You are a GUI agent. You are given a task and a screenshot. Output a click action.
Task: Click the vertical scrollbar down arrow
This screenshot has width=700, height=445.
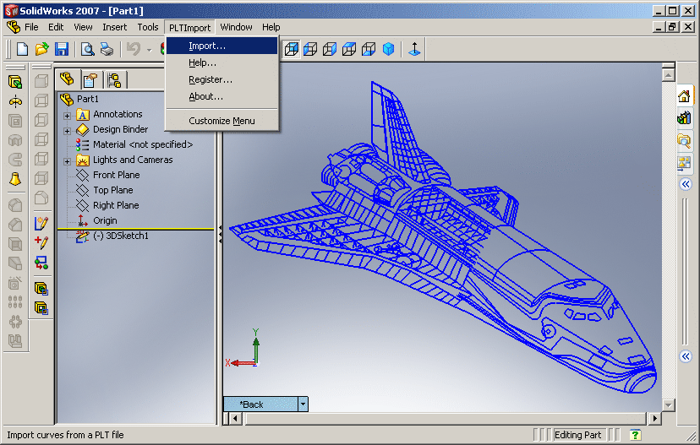coord(669,404)
